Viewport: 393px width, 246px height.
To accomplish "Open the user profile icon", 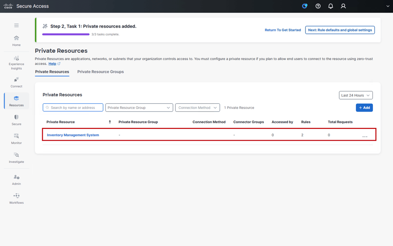I will (343, 6).
